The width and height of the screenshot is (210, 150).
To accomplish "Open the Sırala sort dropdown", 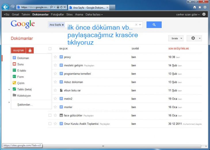I will point(176,38).
